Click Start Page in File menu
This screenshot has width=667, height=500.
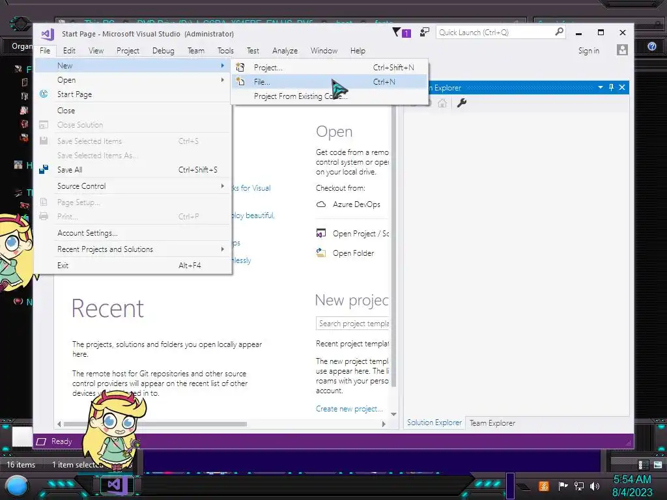[133, 94]
